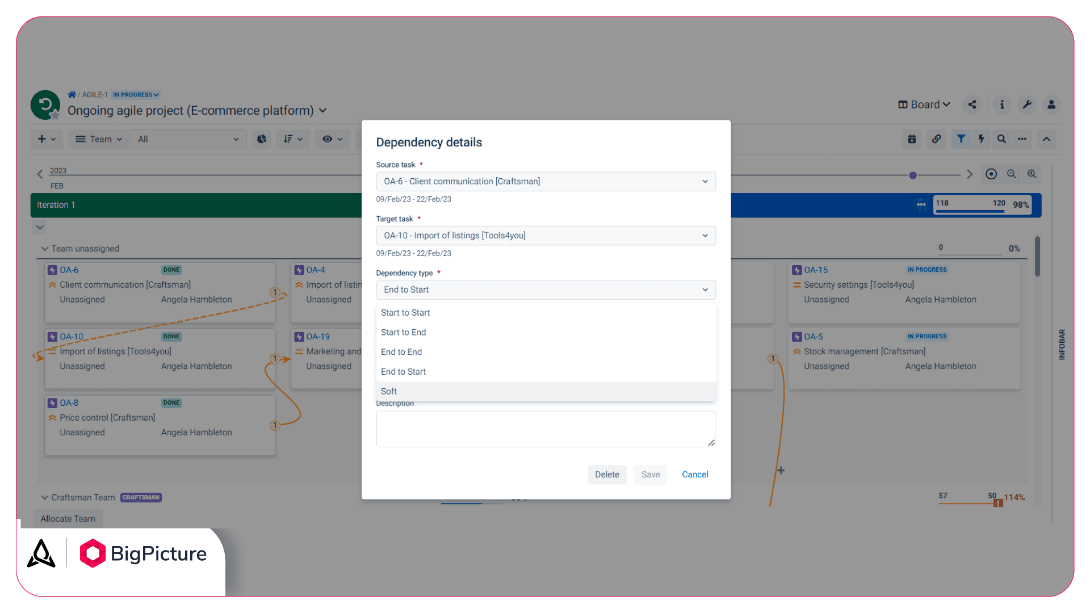The width and height of the screenshot is (1090, 613).
Task: Open the OA-4 card link
Action: pos(316,270)
